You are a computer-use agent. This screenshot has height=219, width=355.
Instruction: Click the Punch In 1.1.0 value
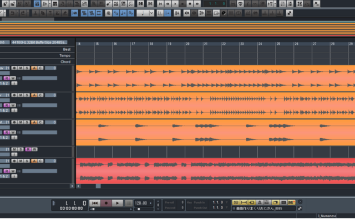click(x=218, y=202)
